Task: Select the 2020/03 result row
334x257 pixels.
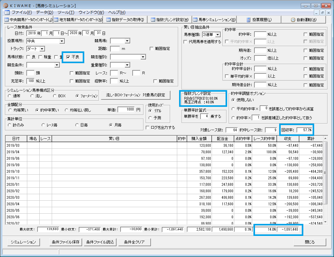Action: 164,197
